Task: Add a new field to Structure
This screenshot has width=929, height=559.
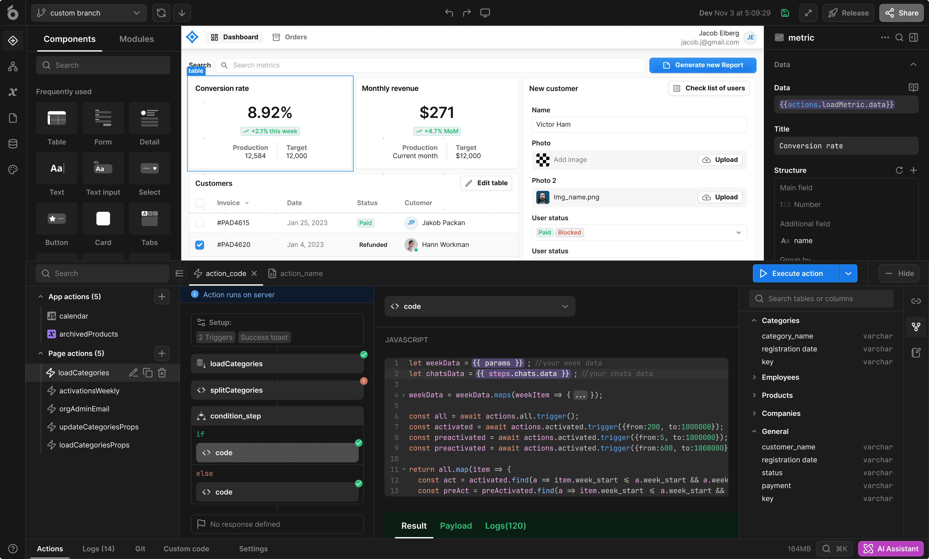Action: point(914,170)
